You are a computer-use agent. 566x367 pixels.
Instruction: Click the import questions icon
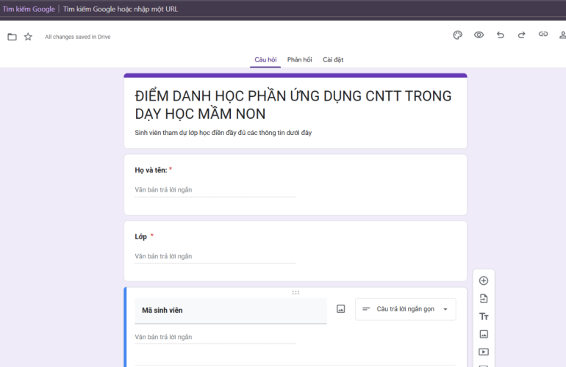pyautogui.click(x=484, y=299)
